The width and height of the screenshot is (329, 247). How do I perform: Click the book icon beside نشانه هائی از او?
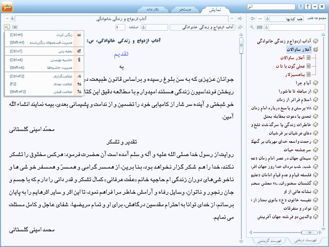tap(315, 191)
